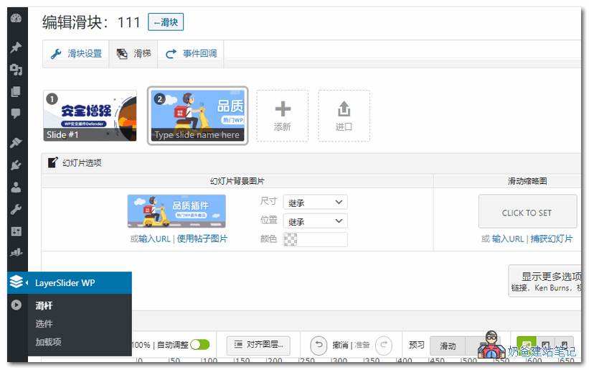The height and width of the screenshot is (370, 589).
Task: Open the plugins plug icon in sidebar
Action: tap(17, 165)
